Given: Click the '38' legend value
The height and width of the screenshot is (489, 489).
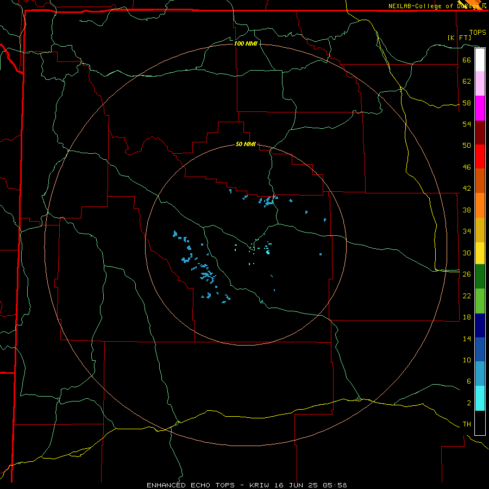Looking at the screenshot, I should tap(467, 210).
